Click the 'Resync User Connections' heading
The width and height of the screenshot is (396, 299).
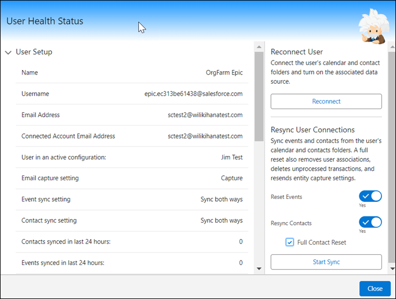[x=313, y=130]
